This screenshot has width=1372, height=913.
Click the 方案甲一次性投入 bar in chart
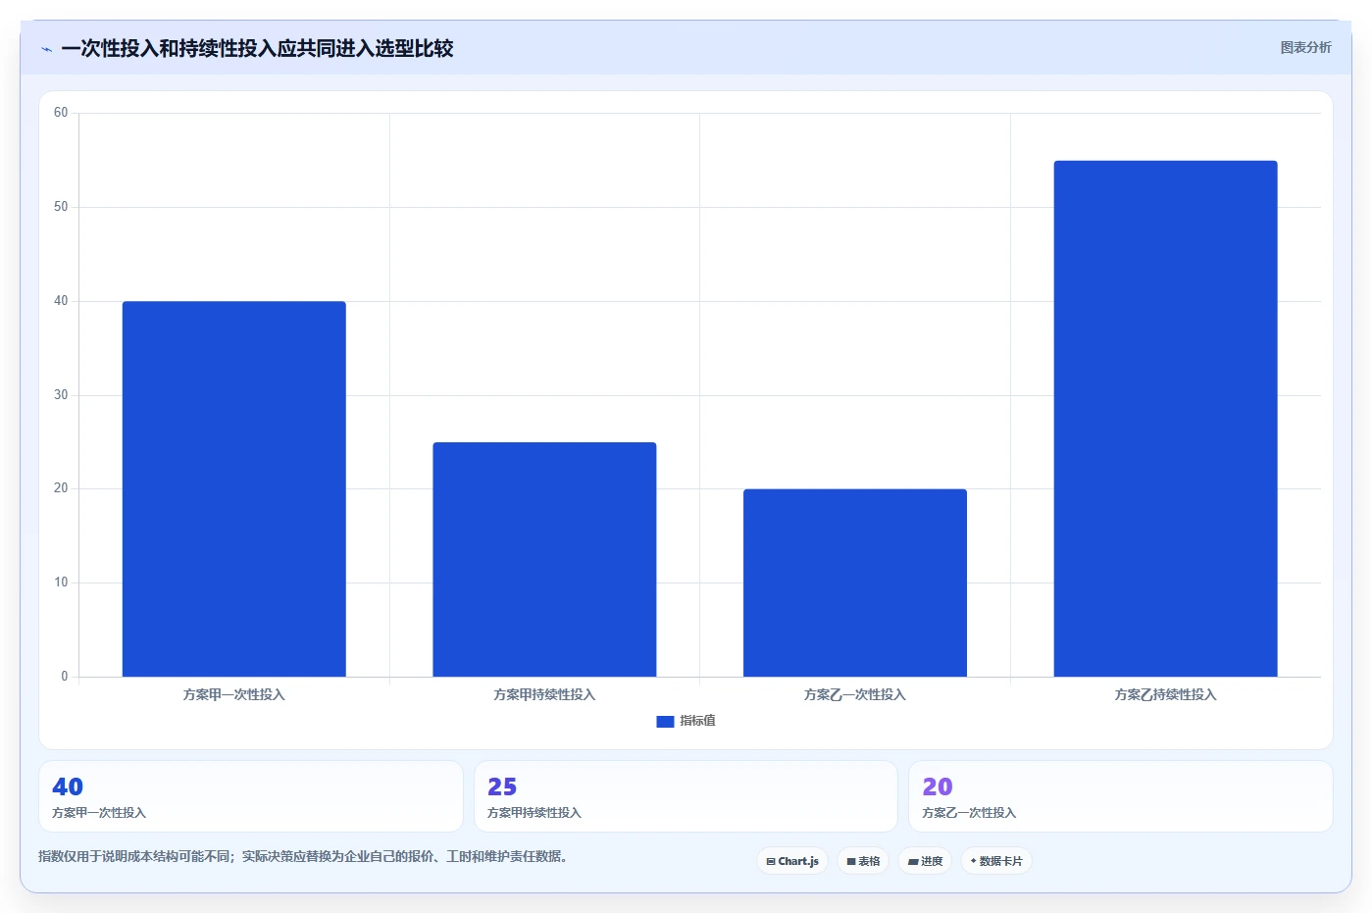pos(233,488)
